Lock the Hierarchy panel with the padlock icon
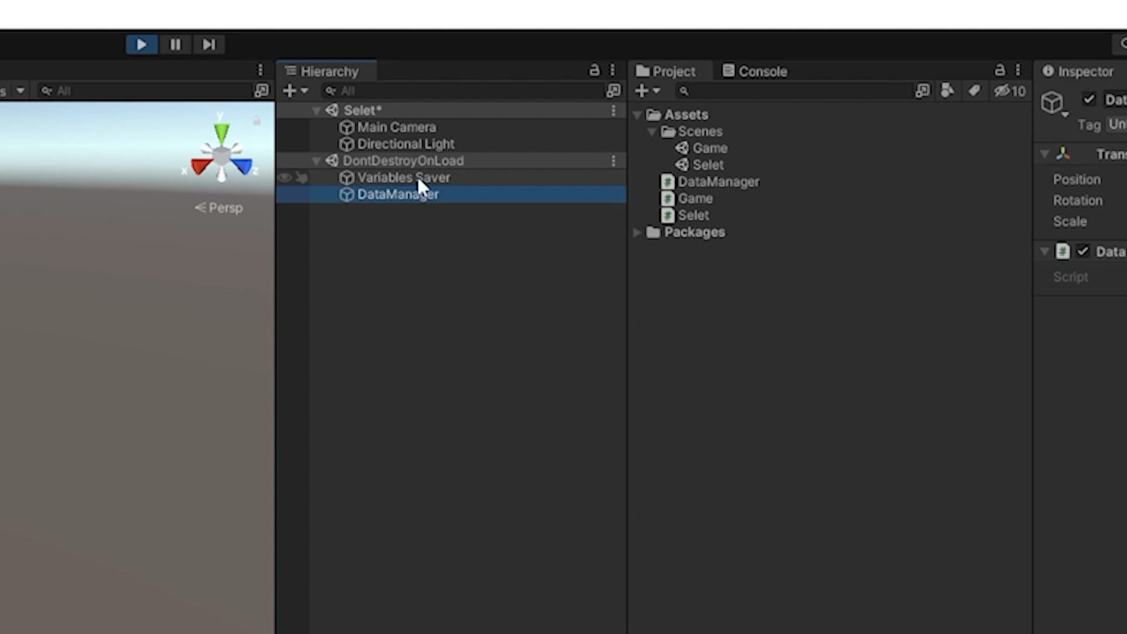1127x634 pixels. [594, 70]
